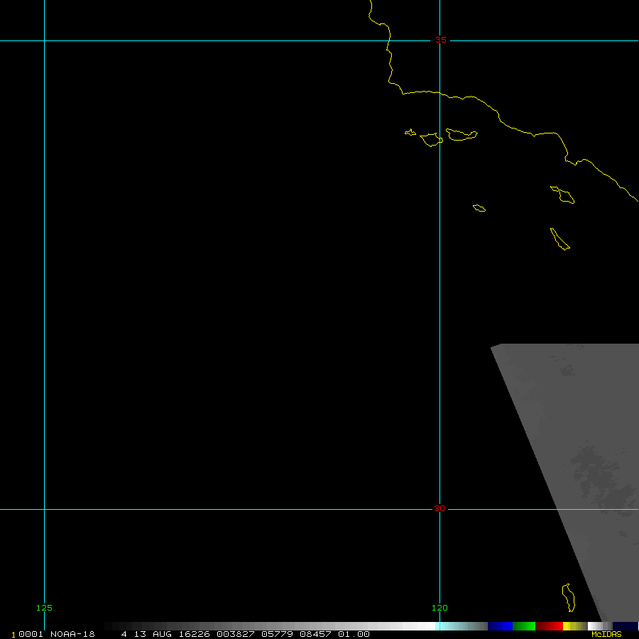Click Santa Rosa Island outline
The image size is (639, 639).
point(431,139)
